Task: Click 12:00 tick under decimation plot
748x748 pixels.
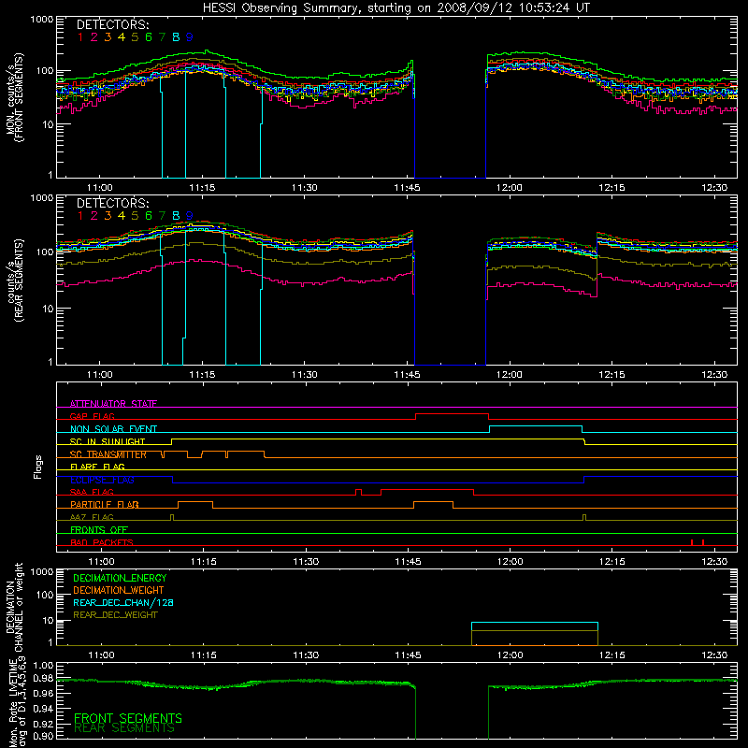Action: click(x=510, y=655)
